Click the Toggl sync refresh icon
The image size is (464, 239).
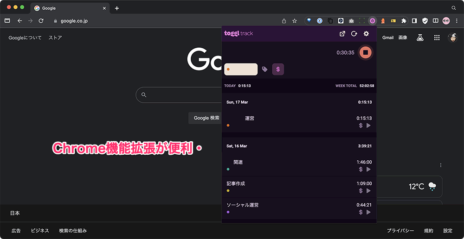pyautogui.click(x=354, y=34)
